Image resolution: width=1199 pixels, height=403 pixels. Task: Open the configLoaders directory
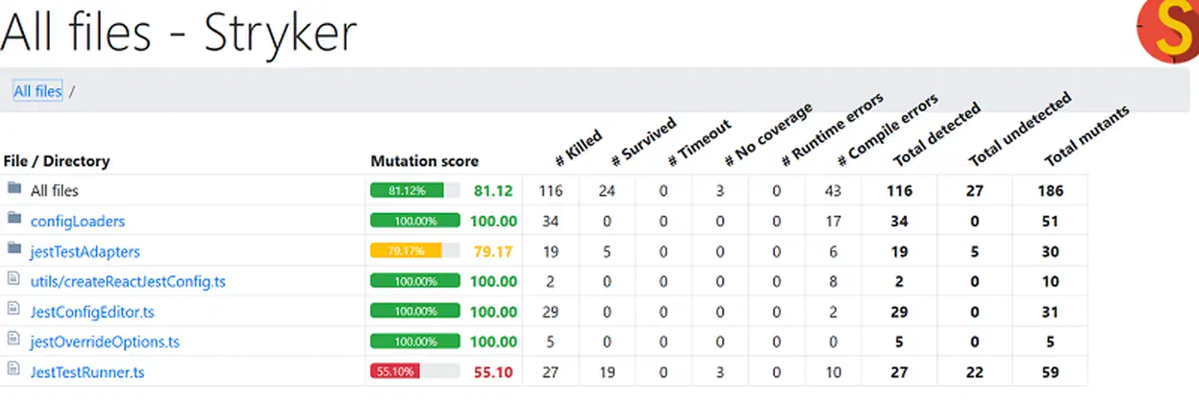point(78,221)
